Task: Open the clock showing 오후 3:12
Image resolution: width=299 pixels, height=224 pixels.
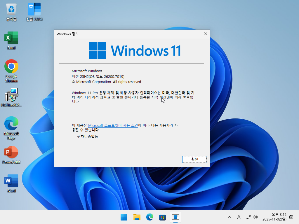Action: [274, 217]
